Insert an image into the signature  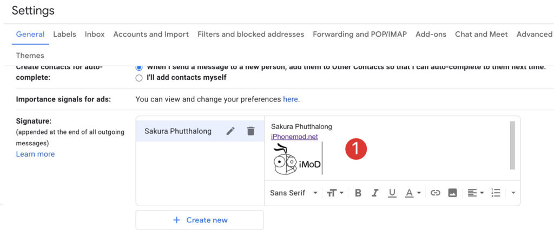pos(452,193)
